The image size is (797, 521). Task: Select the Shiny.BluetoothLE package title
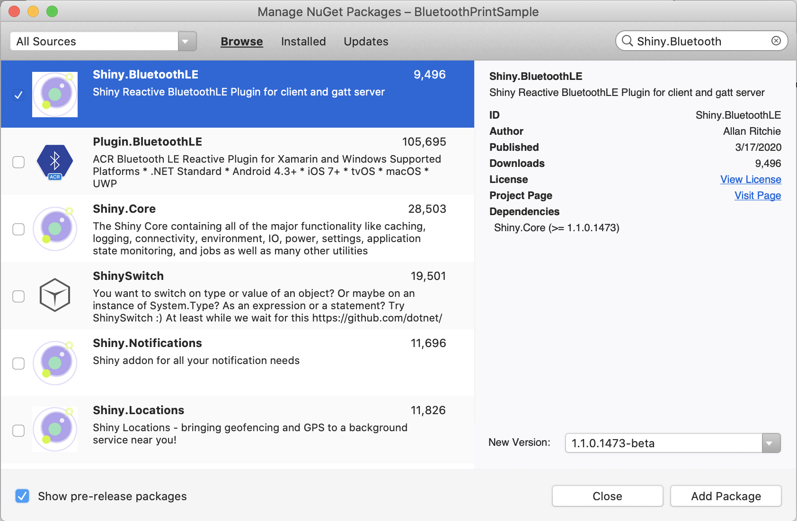click(145, 75)
